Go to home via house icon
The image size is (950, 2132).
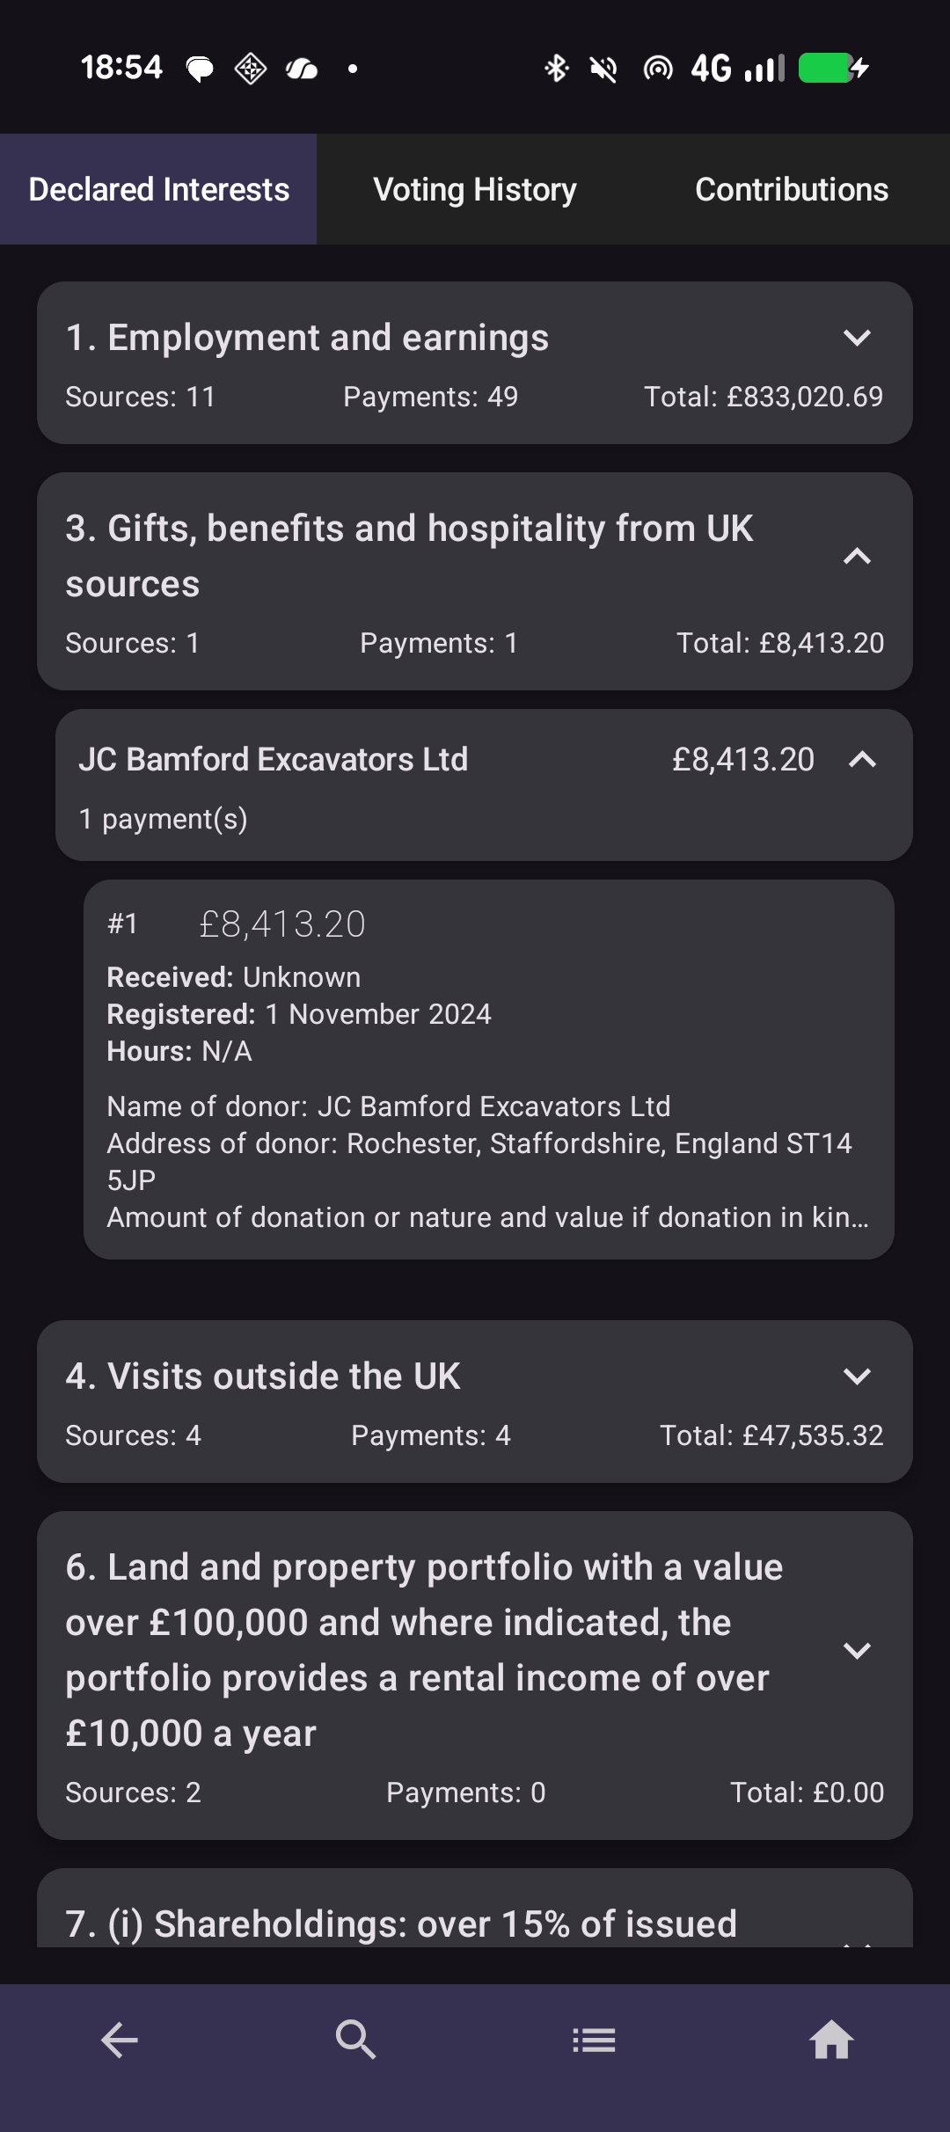(831, 2040)
